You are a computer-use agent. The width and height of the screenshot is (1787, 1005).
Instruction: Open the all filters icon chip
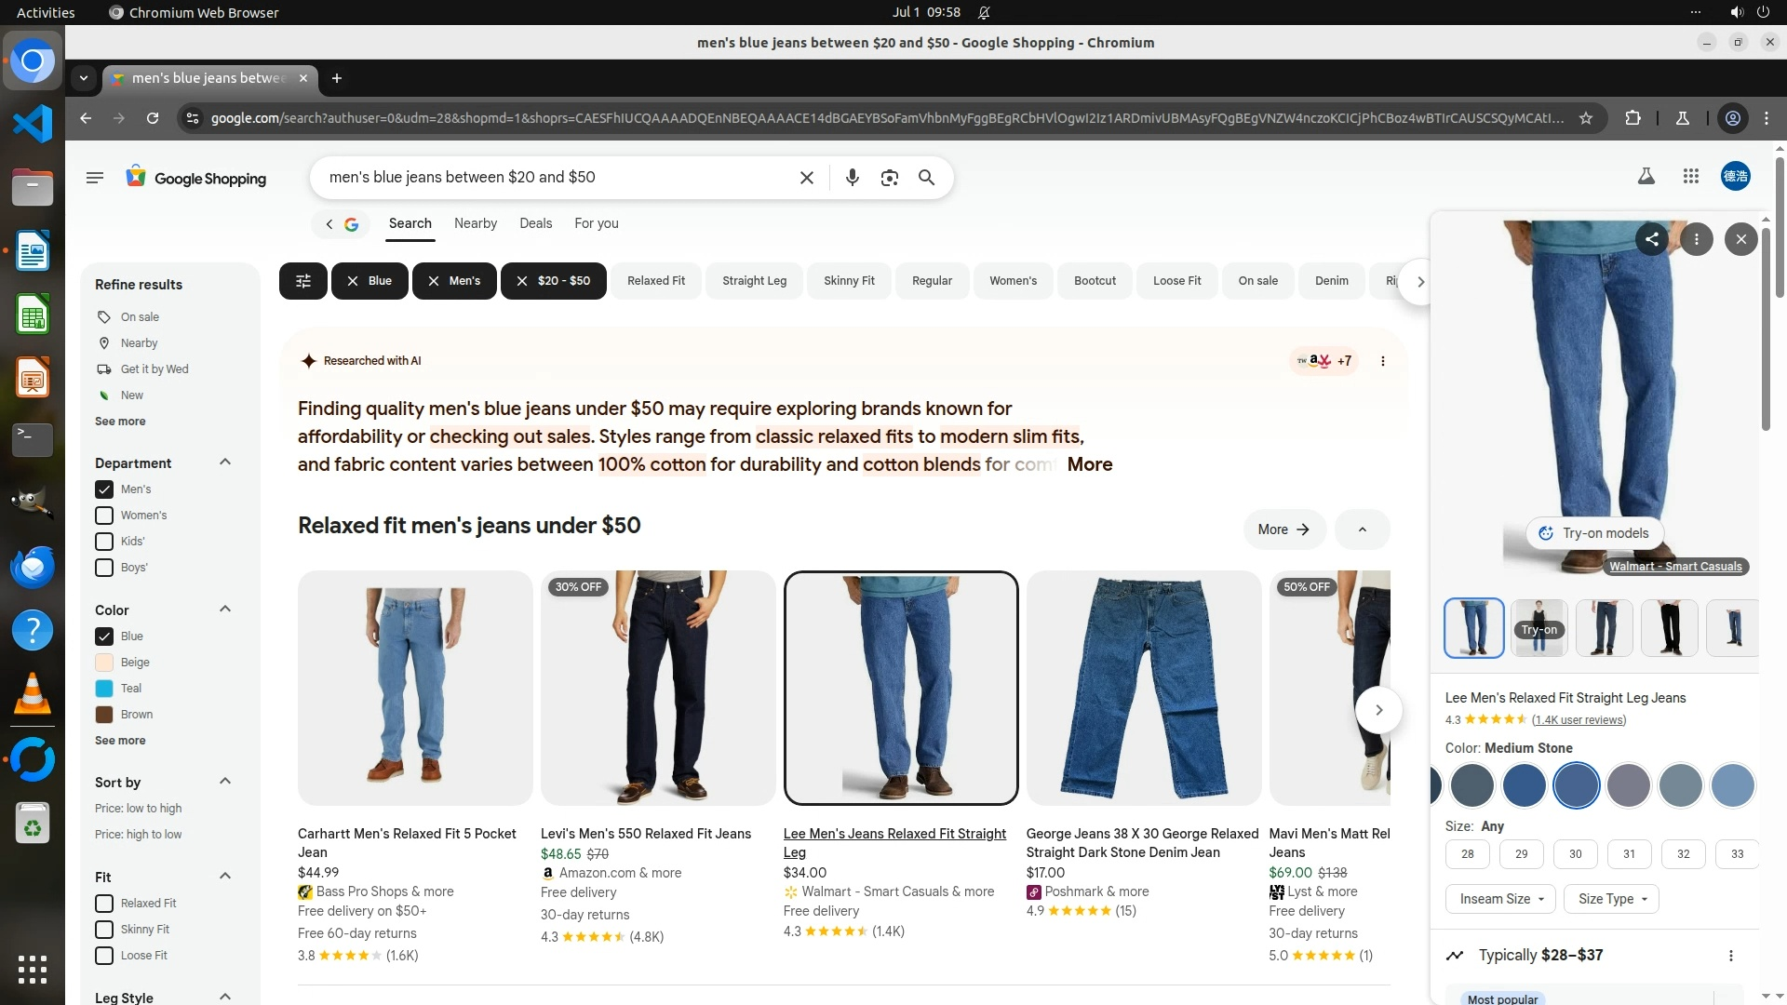point(302,281)
